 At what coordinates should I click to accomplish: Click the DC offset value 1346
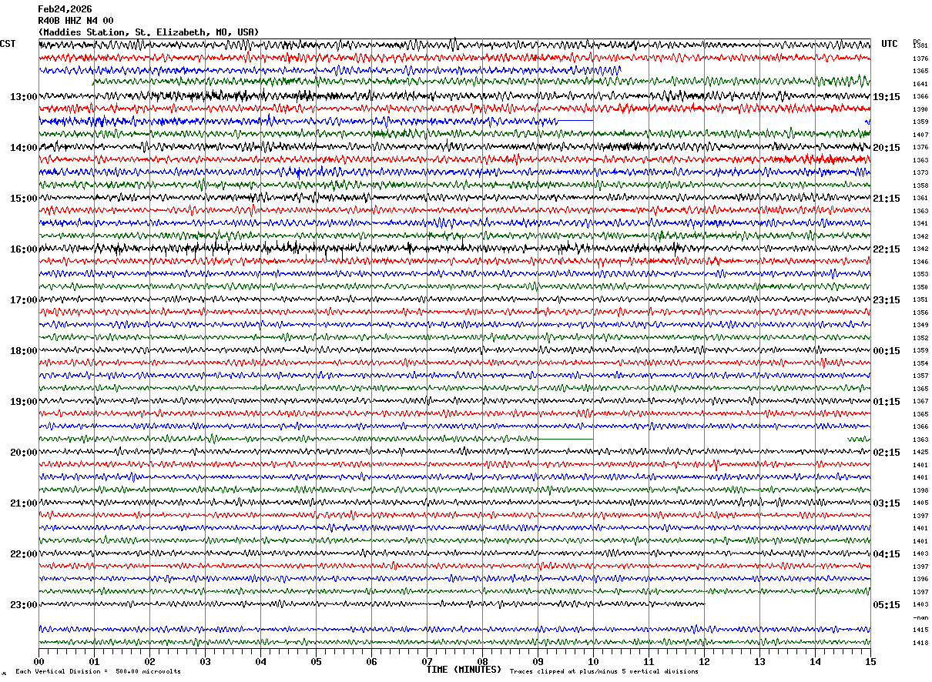click(x=920, y=262)
